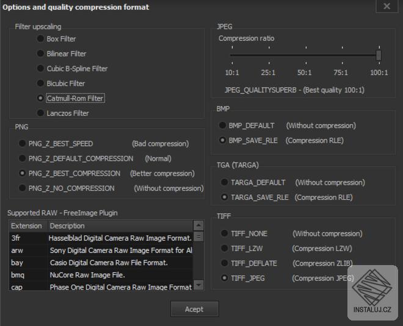
Task: Select the cap Phase One row
Action: pyautogui.click(x=101, y=286)
